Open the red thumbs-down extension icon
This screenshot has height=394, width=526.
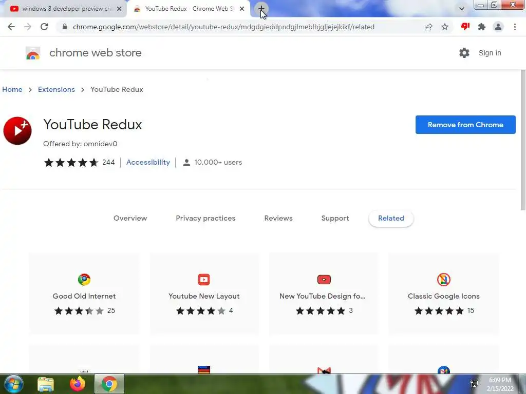coord(465,27)
